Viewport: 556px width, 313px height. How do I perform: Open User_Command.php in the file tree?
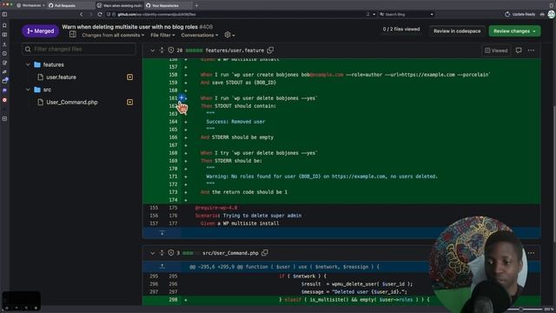click(71, 103)
